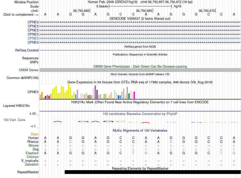The image size is (241, 178).
Task: Open the 'RefSeq genes from NCBI' track title
Action: tap(140, 47)
